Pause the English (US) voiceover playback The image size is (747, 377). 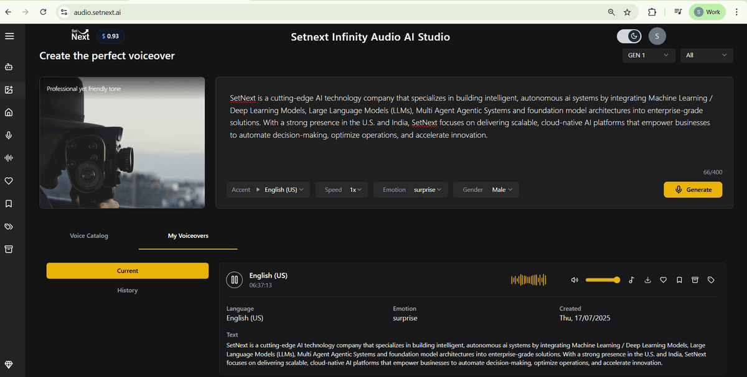click(x=234, y=279)
